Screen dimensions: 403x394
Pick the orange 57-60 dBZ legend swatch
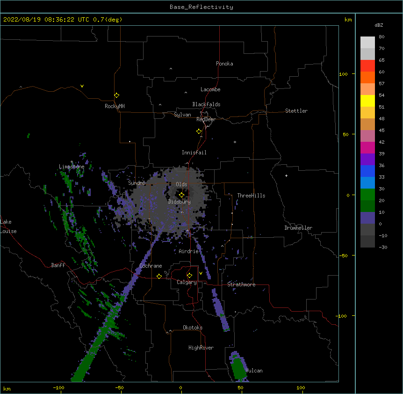[367, 77]
